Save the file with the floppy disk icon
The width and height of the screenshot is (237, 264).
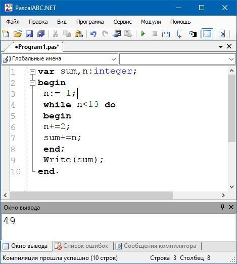[29, 34]
